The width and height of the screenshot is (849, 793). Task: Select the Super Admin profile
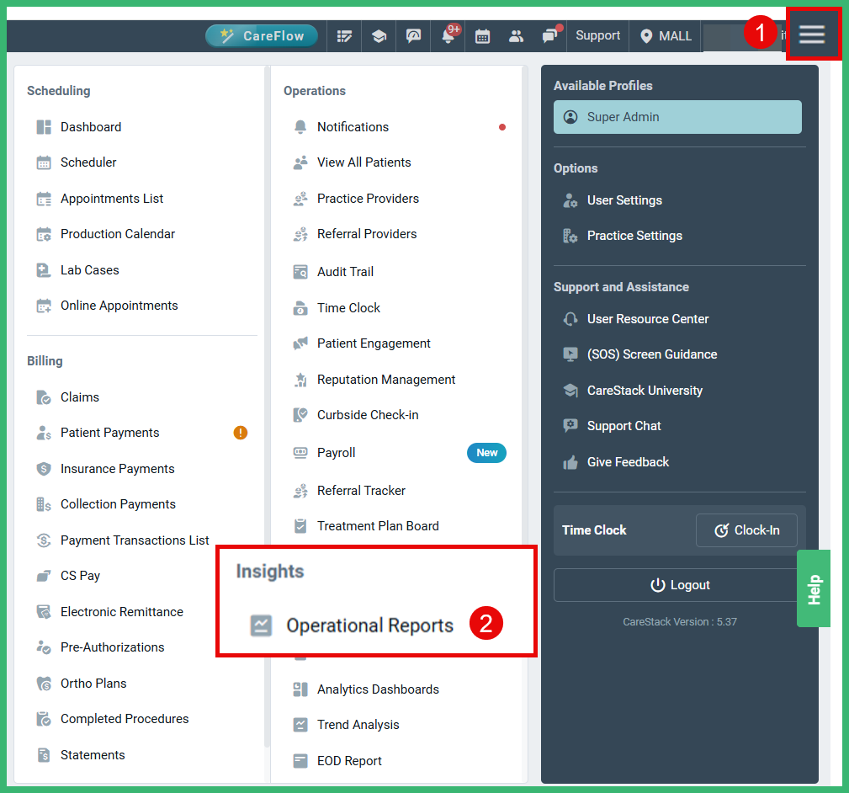(677, 117)
